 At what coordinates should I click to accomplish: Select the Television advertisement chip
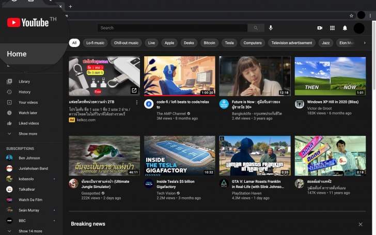[x=292, y=43]
